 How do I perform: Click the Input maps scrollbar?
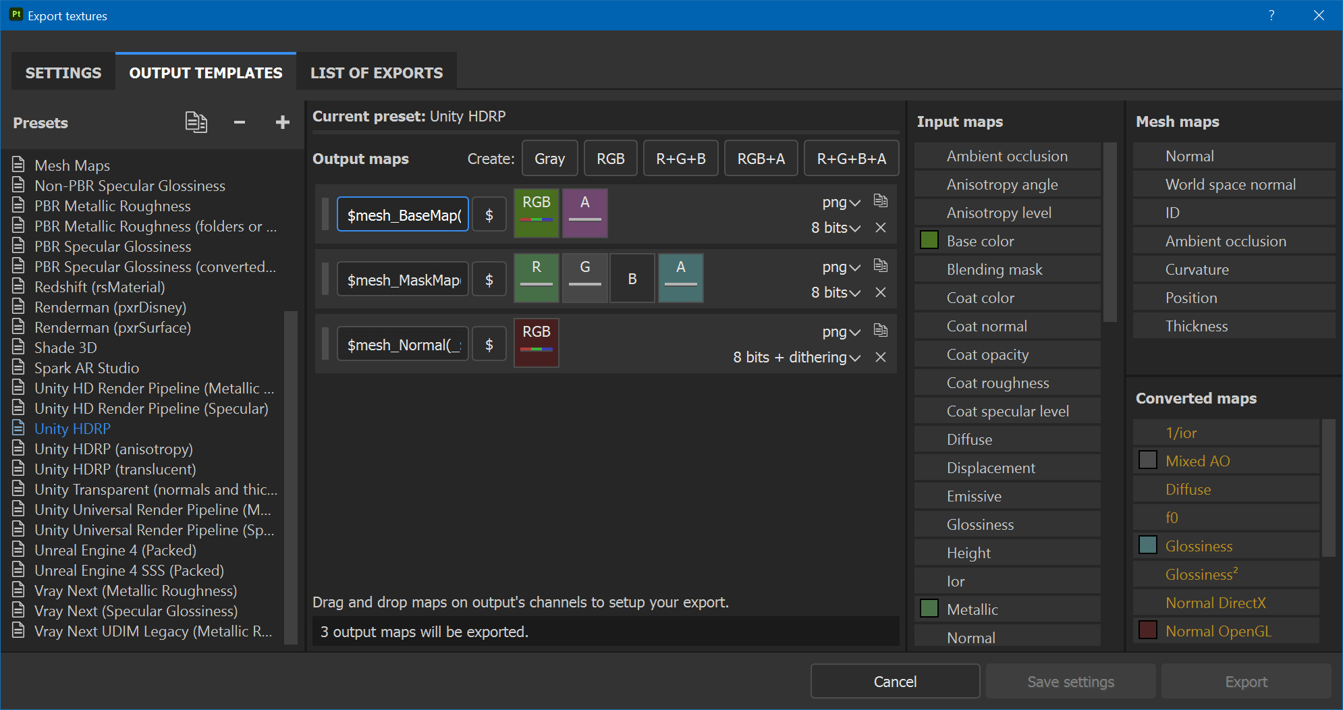[x=1110, y=231]
